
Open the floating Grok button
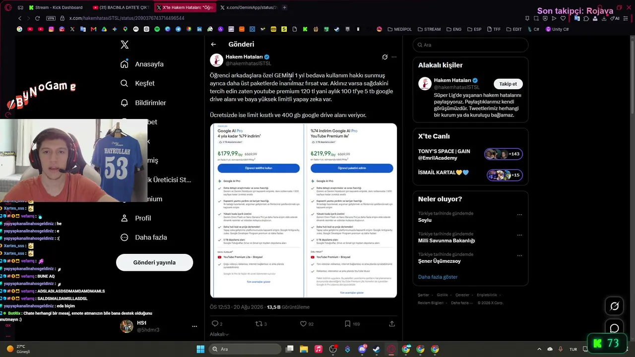tap(614, 306)
